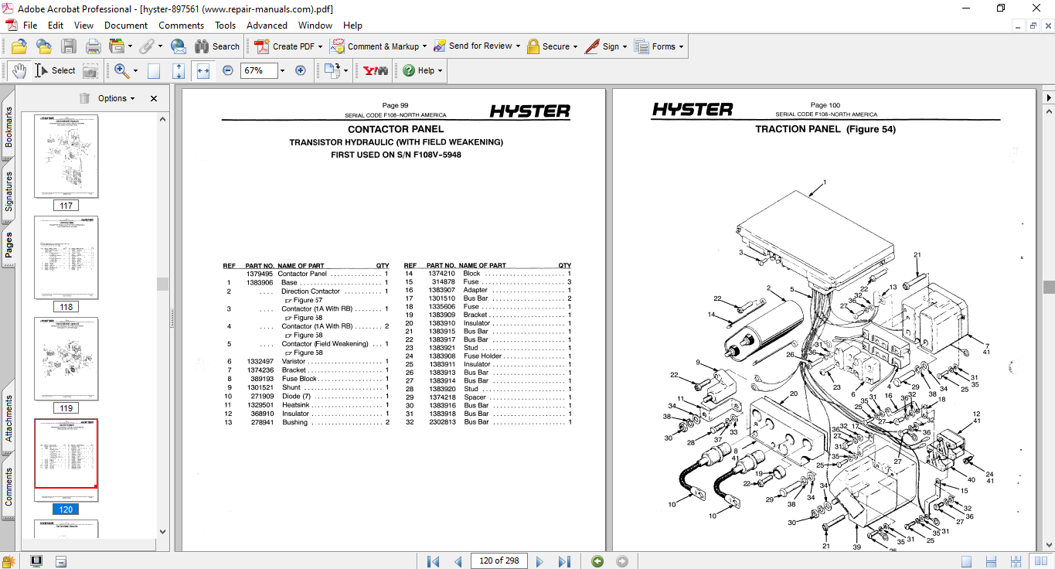Expand the Comment & Markup dropdown
Viewport: 1055px width, 569px height.
coord(427,46)
